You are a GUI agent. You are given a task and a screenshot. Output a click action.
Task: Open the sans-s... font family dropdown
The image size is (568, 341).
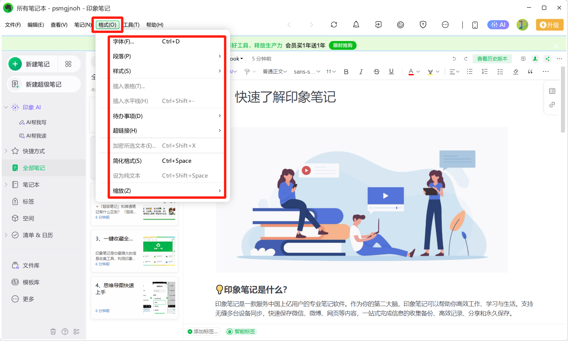point(307,71)
